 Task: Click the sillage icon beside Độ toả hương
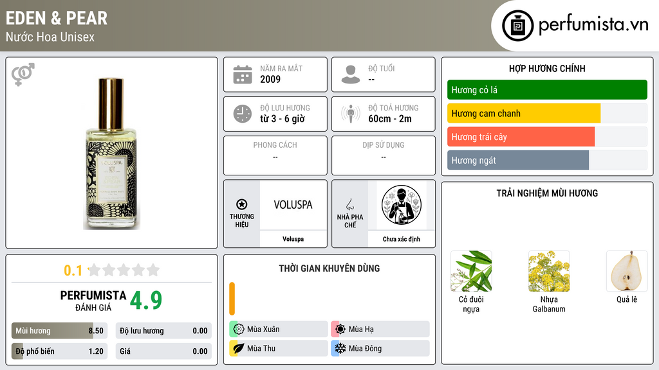351,114
